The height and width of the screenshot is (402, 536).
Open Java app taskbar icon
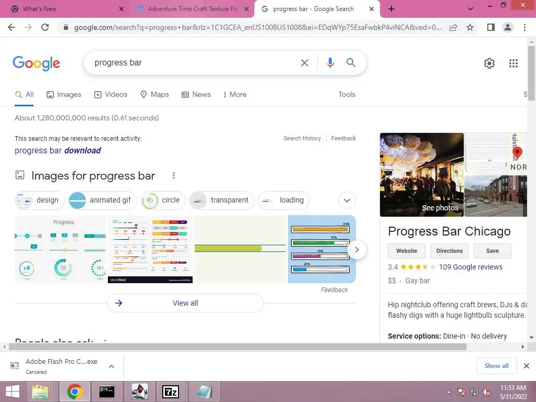click(139, 392)
